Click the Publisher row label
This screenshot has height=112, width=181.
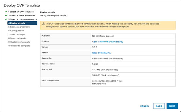(x=46, y=36)
